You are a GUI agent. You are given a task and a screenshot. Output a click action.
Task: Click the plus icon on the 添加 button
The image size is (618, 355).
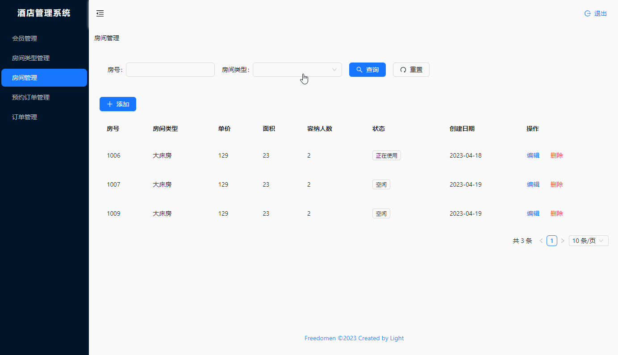110,104
